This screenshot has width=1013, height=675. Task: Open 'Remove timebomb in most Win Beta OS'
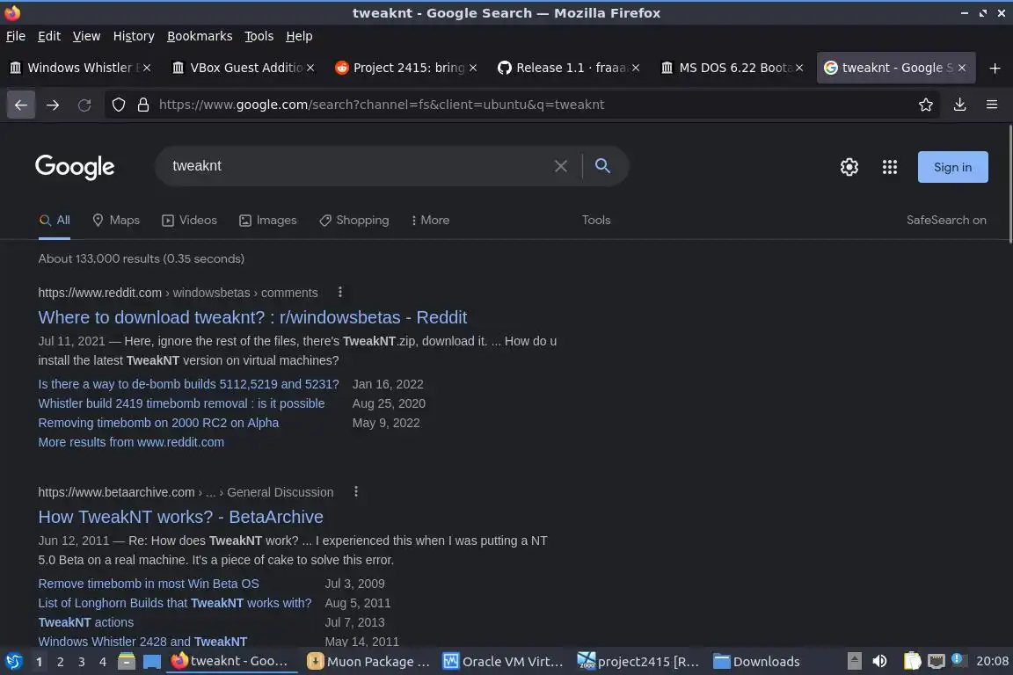pyautogui.click(x=149, y=584)
